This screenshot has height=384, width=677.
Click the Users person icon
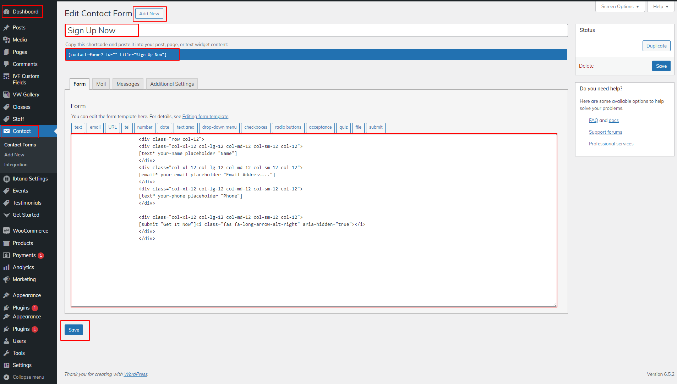pos(6,341)
